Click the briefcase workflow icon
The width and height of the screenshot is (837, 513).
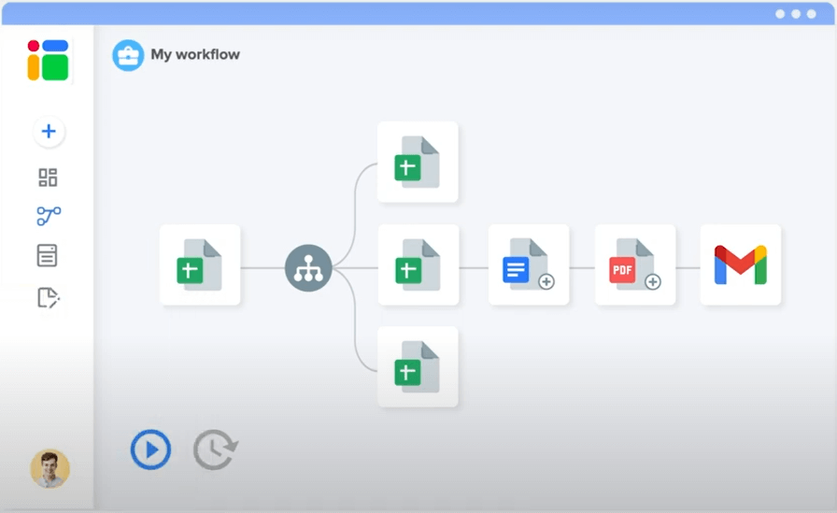point(128,55)
